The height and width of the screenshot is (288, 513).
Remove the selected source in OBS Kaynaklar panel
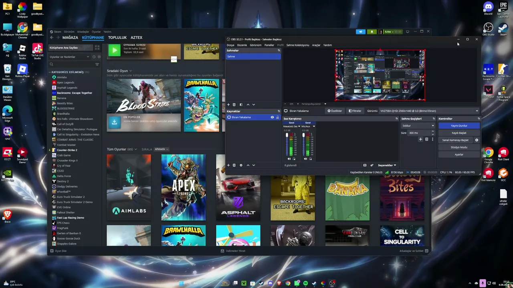coord(234,165)
